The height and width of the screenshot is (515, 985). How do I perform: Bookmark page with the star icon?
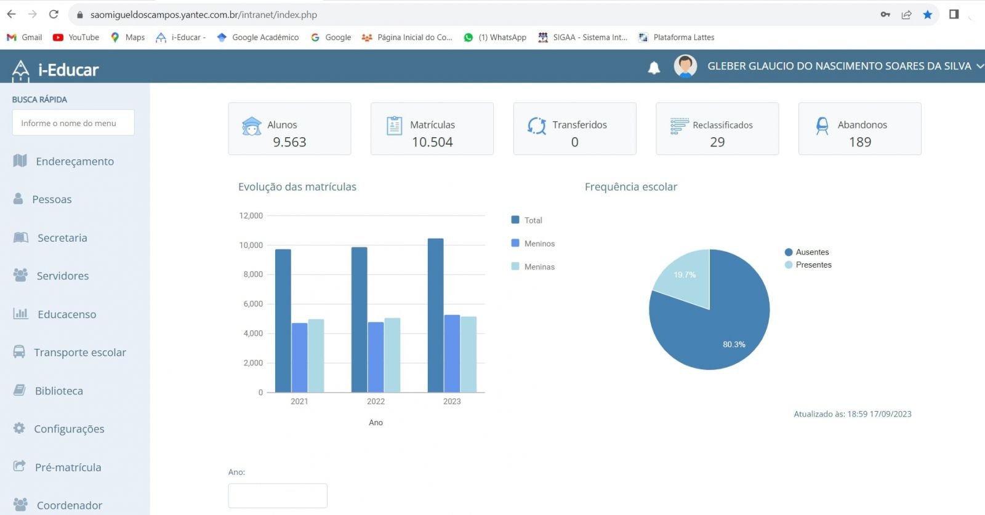pos(927,15)
